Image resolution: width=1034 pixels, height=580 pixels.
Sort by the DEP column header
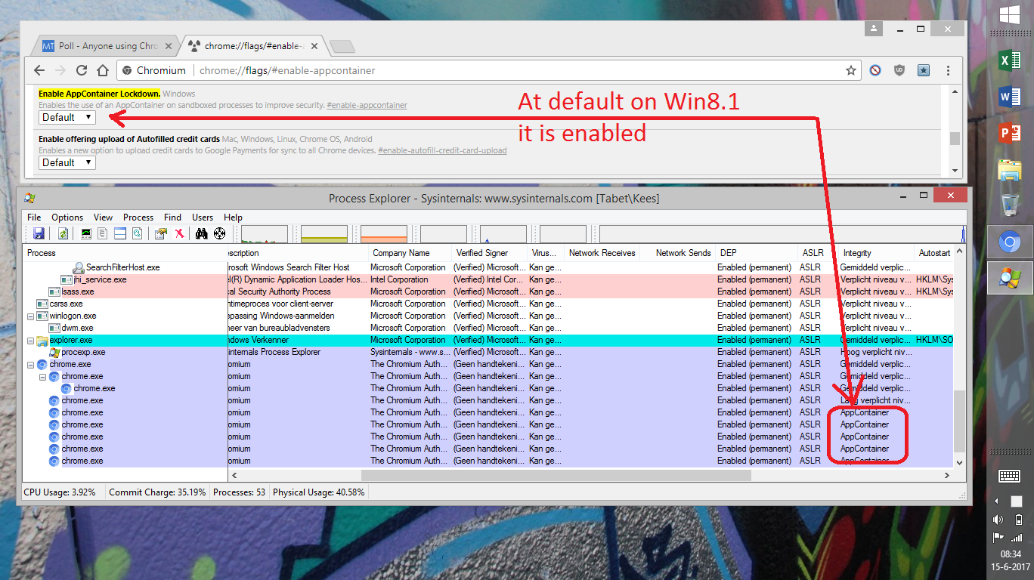click(756, 253)
